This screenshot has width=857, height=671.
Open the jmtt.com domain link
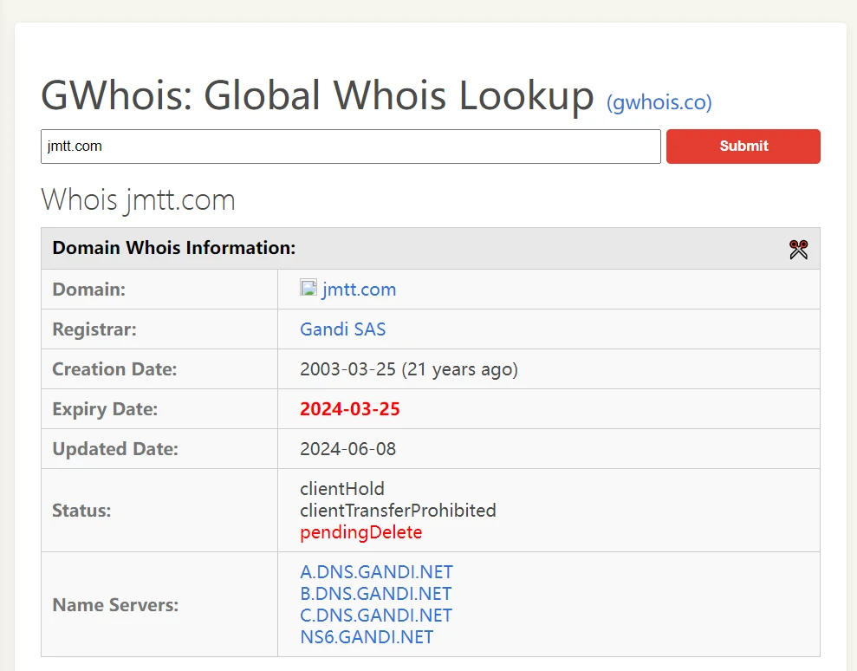point(359,290)
